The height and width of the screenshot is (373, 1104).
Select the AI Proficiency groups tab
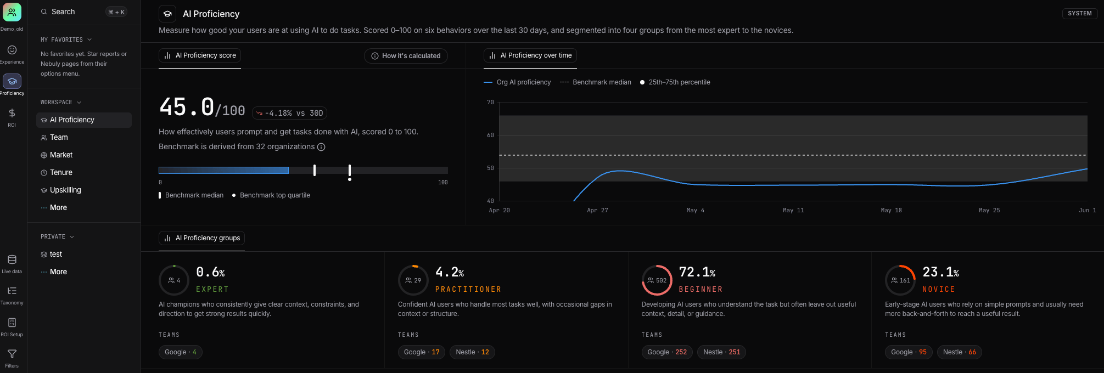201,238
